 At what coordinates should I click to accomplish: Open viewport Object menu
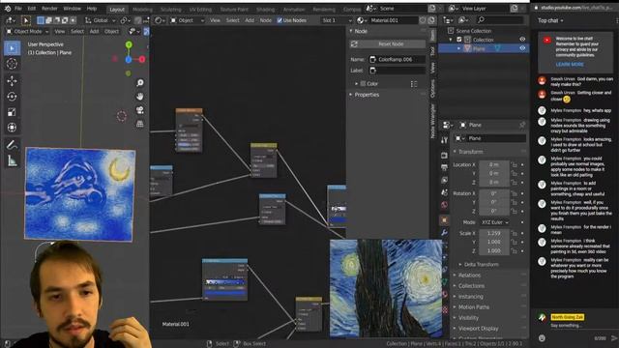pyautogui.click(x=111, y=31)
